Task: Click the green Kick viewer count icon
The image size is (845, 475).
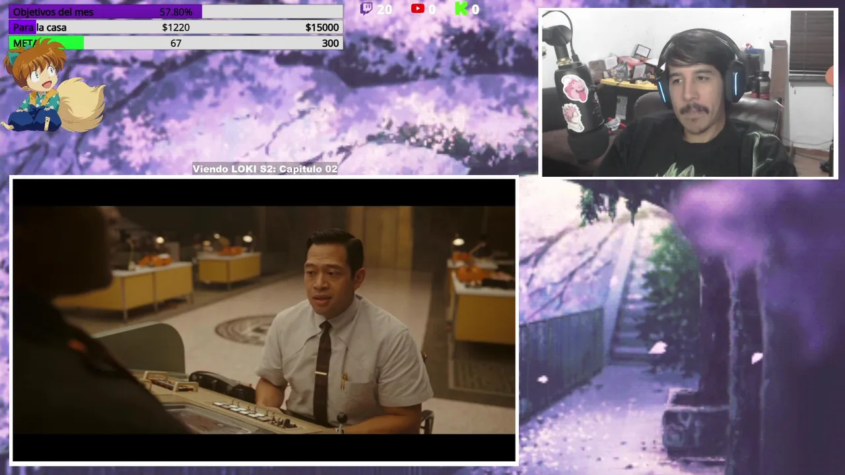Action: pos(461,9)
